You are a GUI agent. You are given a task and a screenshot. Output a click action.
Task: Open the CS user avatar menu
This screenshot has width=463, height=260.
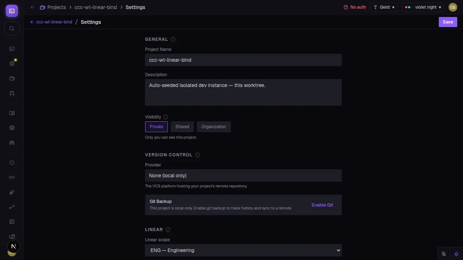coord(453,7)
